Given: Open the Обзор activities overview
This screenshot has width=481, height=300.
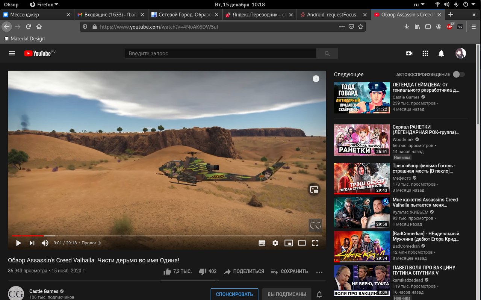Looking at the screenshot, I should click(x=11, y=5).
